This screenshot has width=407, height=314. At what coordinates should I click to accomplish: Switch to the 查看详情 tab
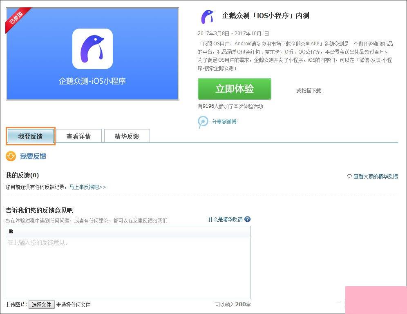point(78,136)
